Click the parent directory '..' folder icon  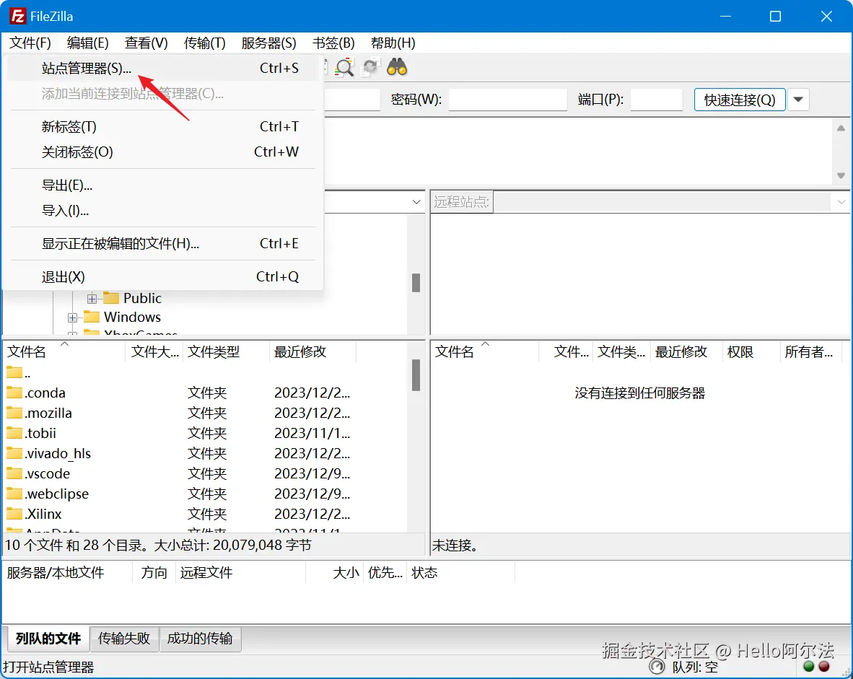click(x=14, y=372)
